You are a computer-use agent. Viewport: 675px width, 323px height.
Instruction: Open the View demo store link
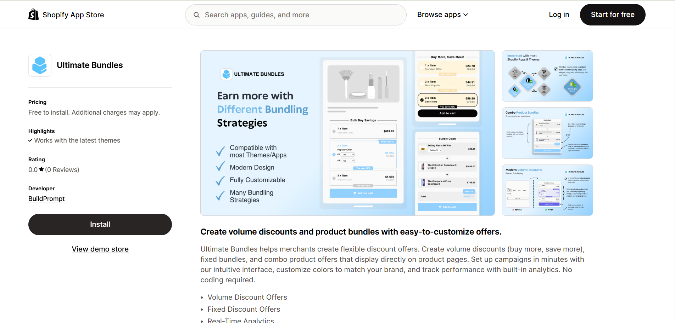pos(100,249)
